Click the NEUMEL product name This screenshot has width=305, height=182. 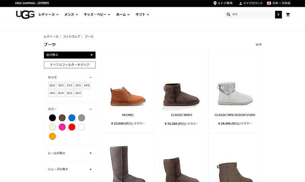click(128, 115)
